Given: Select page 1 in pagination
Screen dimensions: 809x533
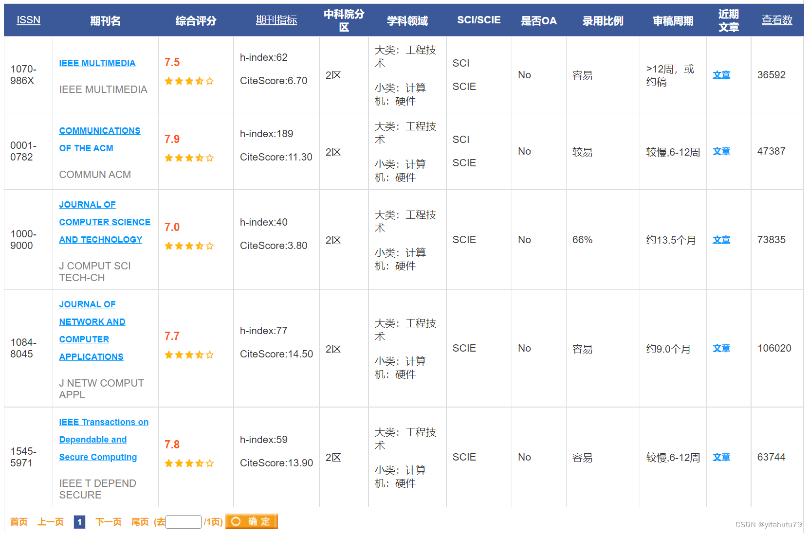Looking at the screenshot, I should (x=79, y=522).
